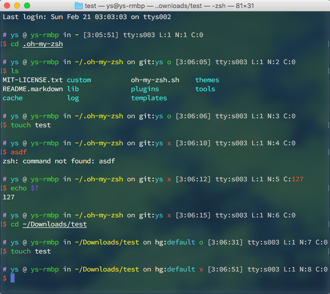330x294 pixels.
Task: Minimize the terminal using the yellow button
Action: (17, 6)
